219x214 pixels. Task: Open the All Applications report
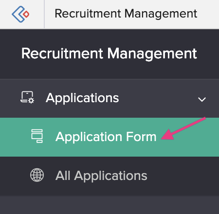(x=101, y=176)
